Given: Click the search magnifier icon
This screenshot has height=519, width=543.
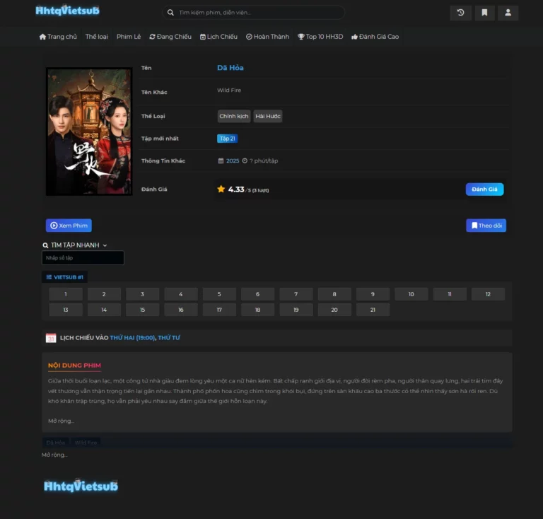Looking at the screenshot, I should point(170,13).
